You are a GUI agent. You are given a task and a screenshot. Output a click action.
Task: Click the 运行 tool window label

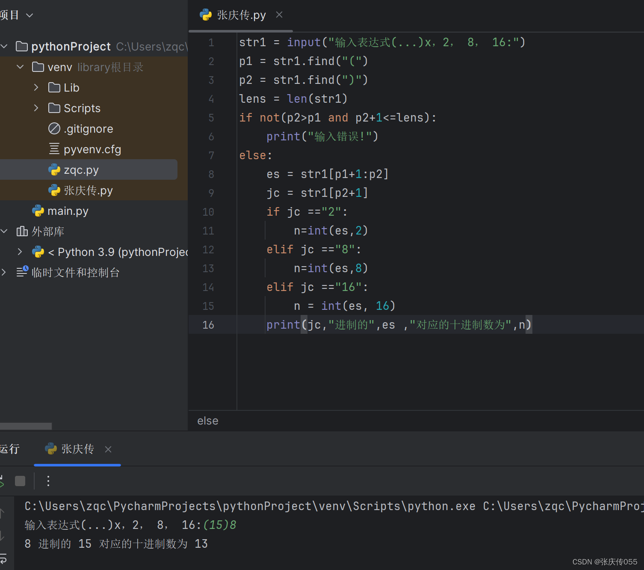coord(10,449)
